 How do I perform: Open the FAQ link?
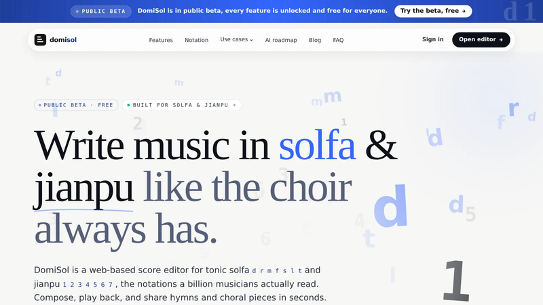(338, 40)
